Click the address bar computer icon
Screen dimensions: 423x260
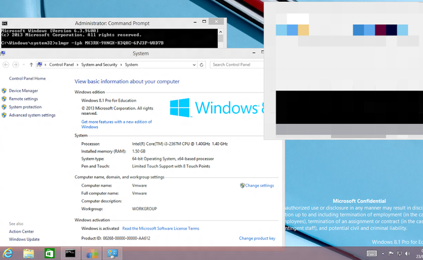click(x=40, y=65)
